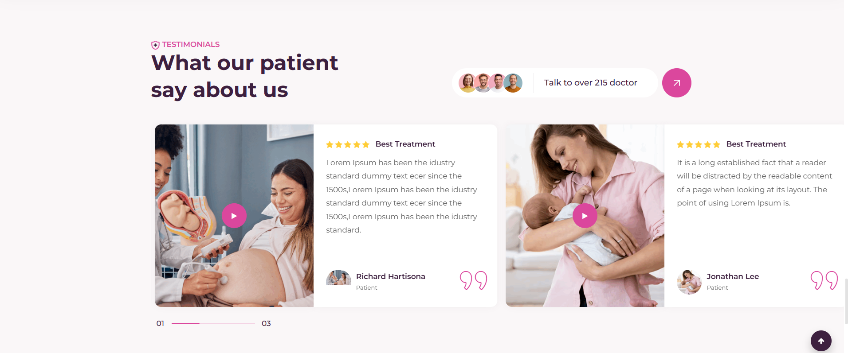The height and width of the screenshot is (353, 848).
Task: Click the Jonathan Lee name link
Action: (733, 276)
